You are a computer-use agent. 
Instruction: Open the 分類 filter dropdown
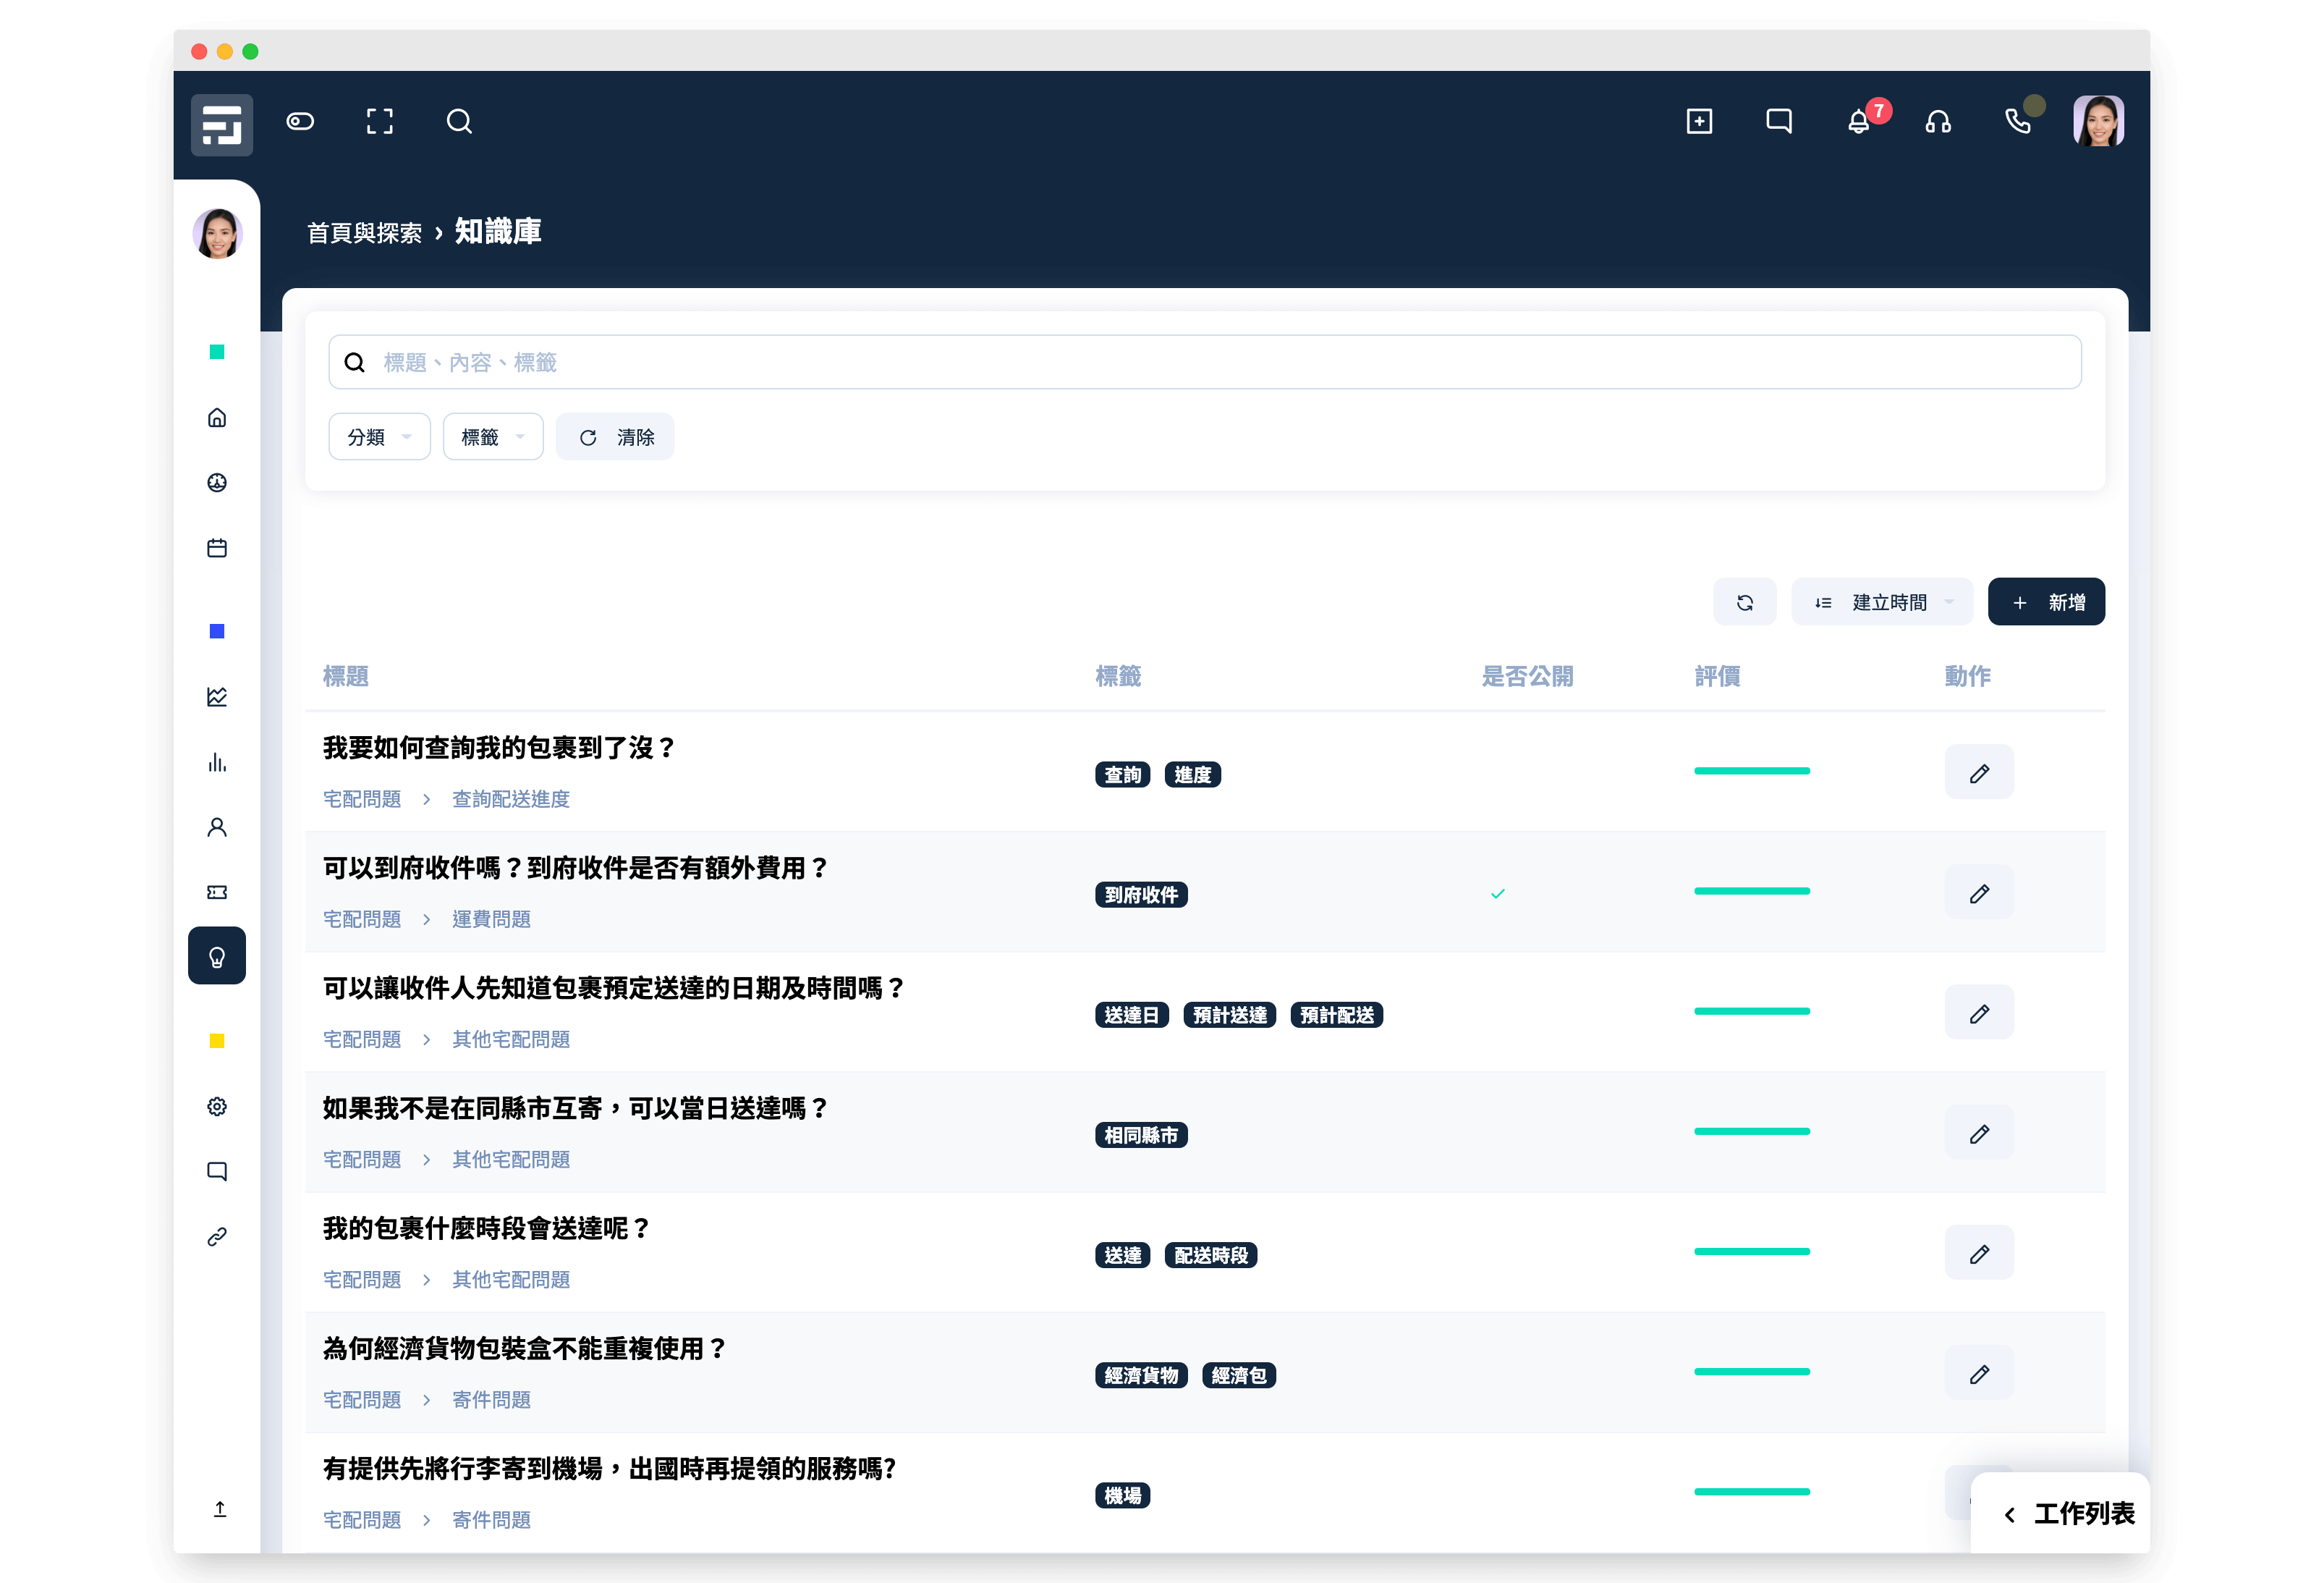379,437
